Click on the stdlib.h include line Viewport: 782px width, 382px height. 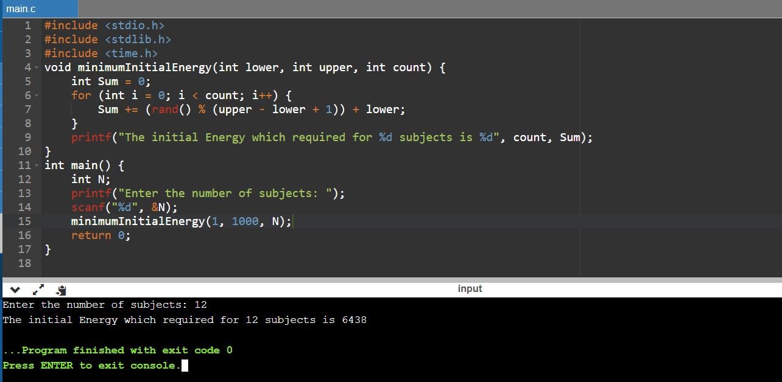click(107, 40)
